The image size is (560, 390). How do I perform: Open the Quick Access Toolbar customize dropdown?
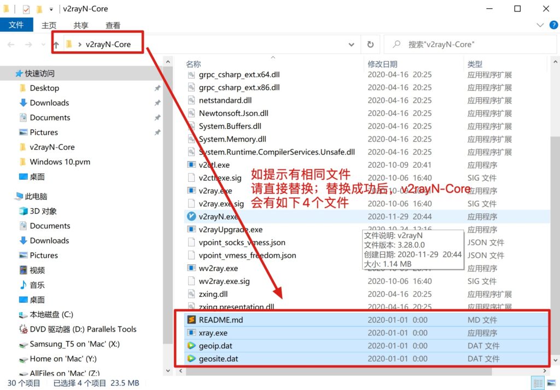point(51,9)
